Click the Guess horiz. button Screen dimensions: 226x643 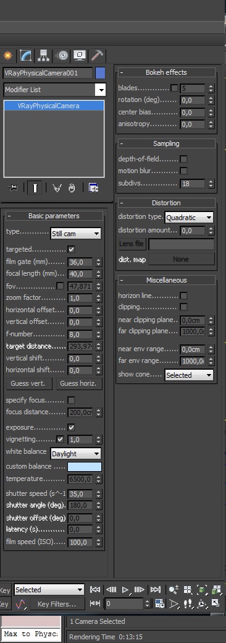(78, 383)
